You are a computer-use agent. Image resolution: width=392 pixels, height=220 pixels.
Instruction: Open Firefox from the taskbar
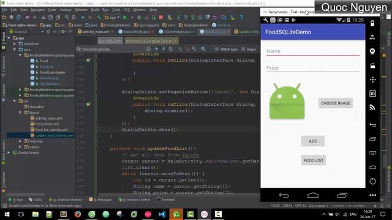(78, 215)
